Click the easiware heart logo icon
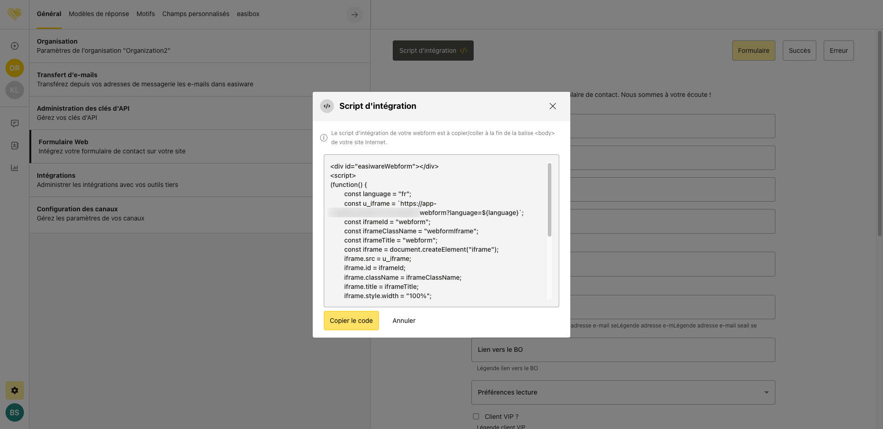This screenshot has height=429, width=883. [14, 14]
